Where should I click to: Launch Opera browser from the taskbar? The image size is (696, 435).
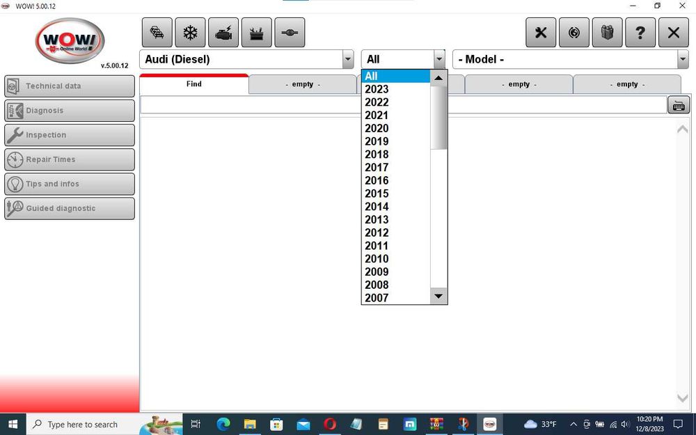330,425
